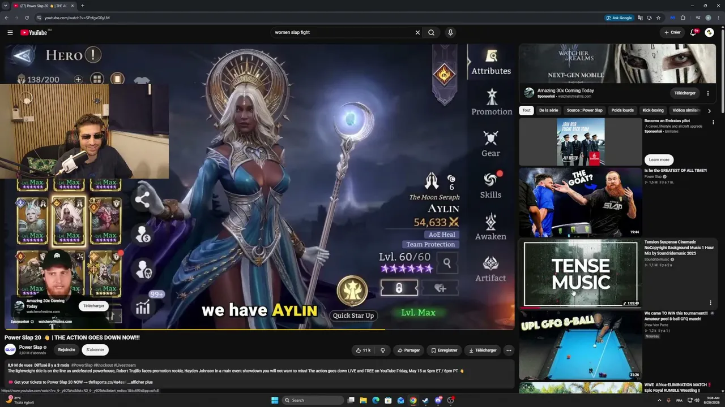Open the FRA language indicator in the tray

click(679, 400)
